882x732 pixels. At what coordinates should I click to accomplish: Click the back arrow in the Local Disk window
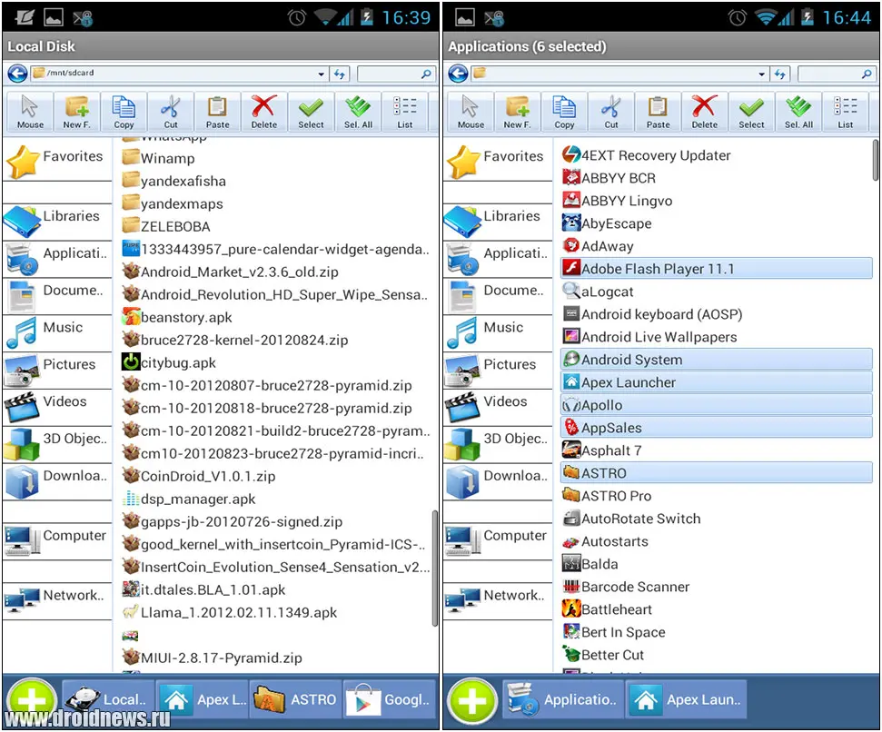coord(17,74)
